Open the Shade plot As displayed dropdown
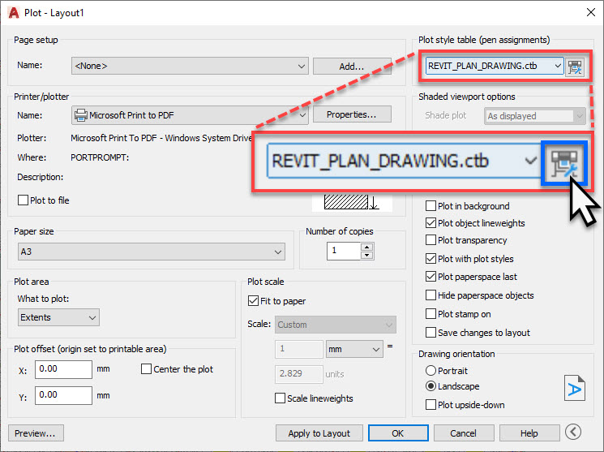This screenshot has height=452, width=604. 534,116
